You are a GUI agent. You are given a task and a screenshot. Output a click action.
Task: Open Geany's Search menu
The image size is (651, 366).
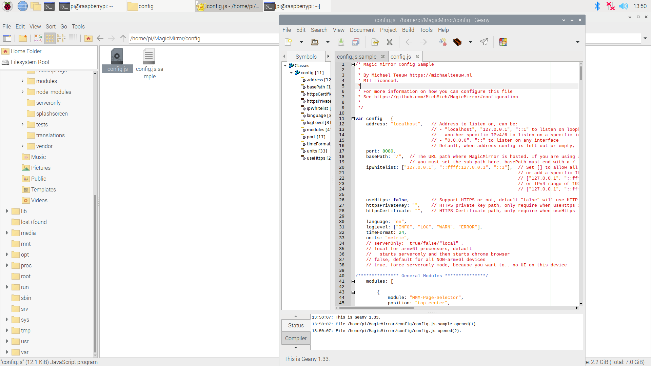coord(319,30)
